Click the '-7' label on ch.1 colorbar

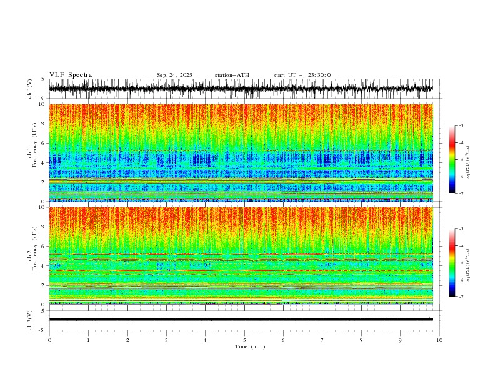pos(461,193)
